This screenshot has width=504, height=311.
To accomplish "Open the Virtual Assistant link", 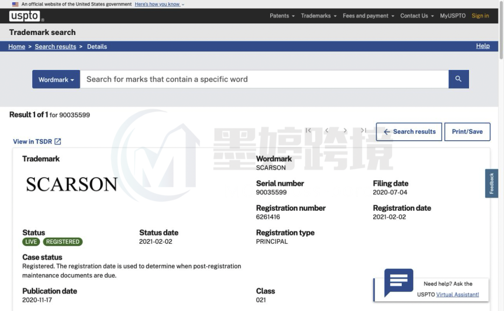I will [x=457, y=295].
